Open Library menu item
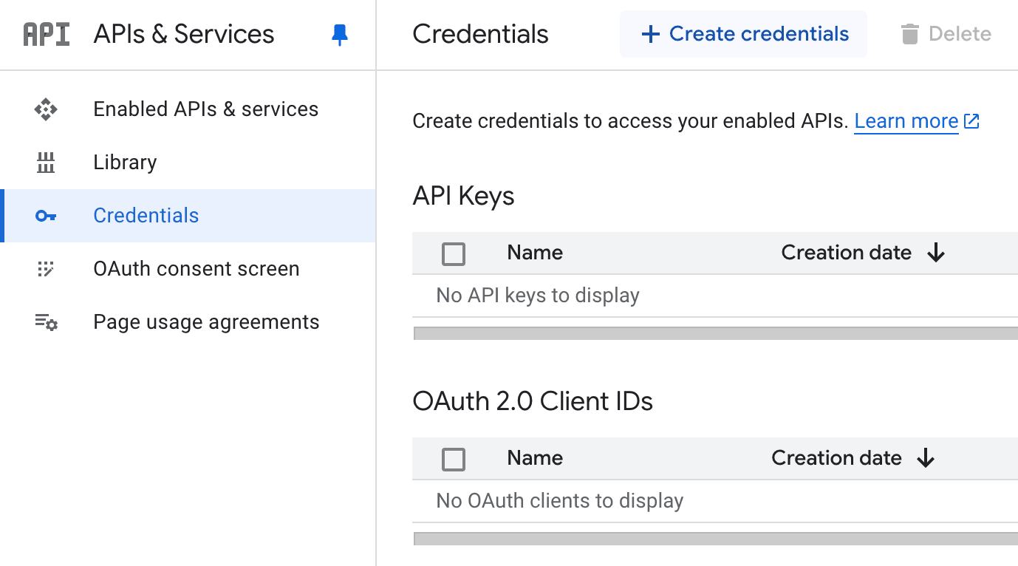This screenshot has height=566, width=1018. (125, 163)
